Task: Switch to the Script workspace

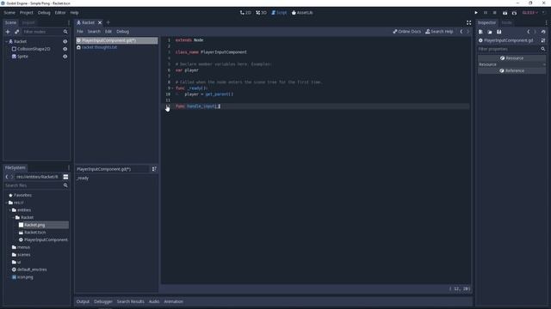Action: [279, 13]
